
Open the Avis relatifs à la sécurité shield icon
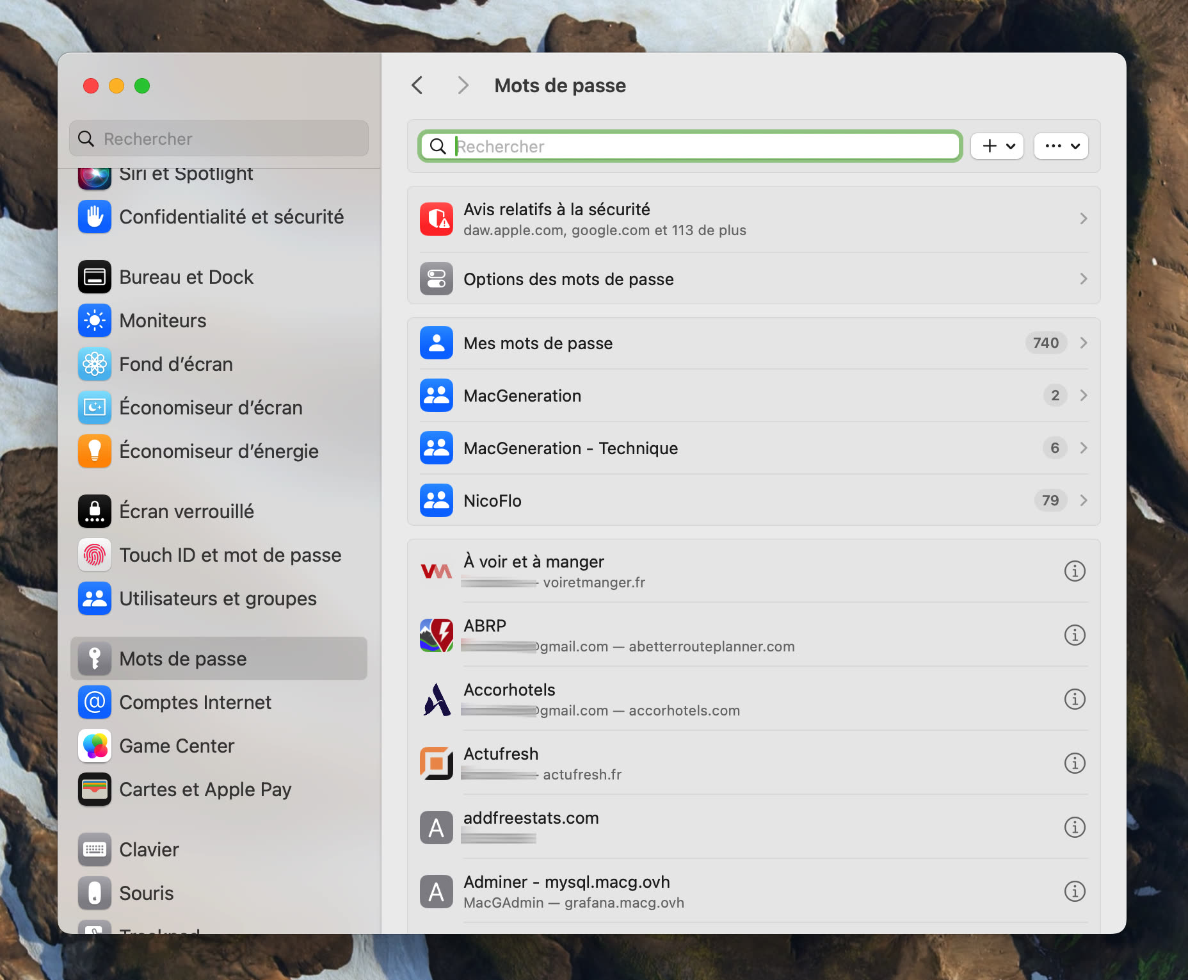(x=437, y=218)
